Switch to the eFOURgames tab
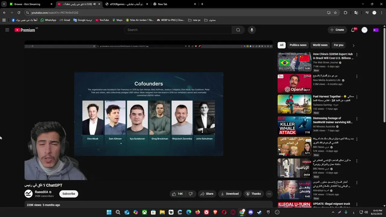Screen dimensions: 386x217 click(x=127, y=4)
